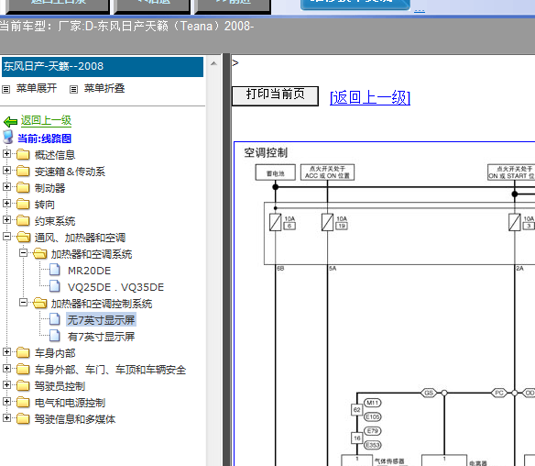This screenshot has height=466, width=535.
Task: Collapse the 加热器和空调控制系统 subfolder
Action: click(x=23, y=303)
